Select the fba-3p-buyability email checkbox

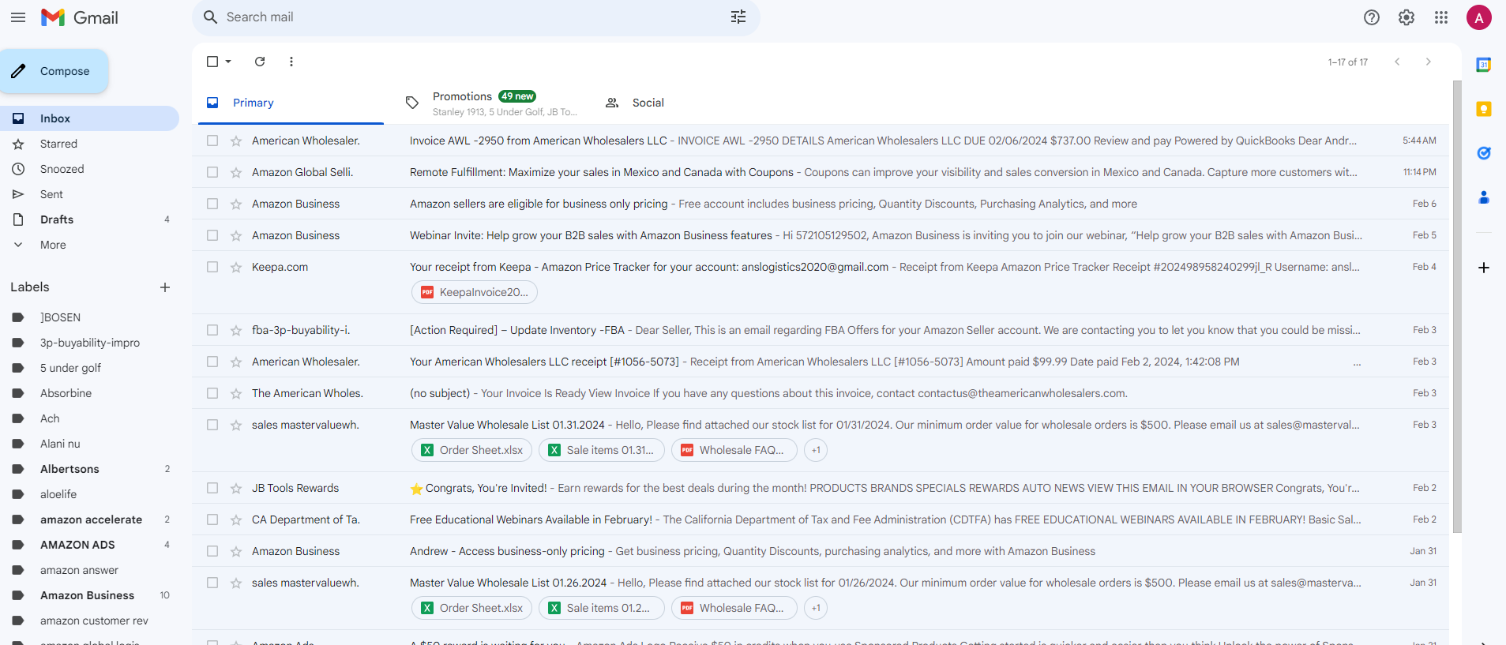(x=212, y=330)
